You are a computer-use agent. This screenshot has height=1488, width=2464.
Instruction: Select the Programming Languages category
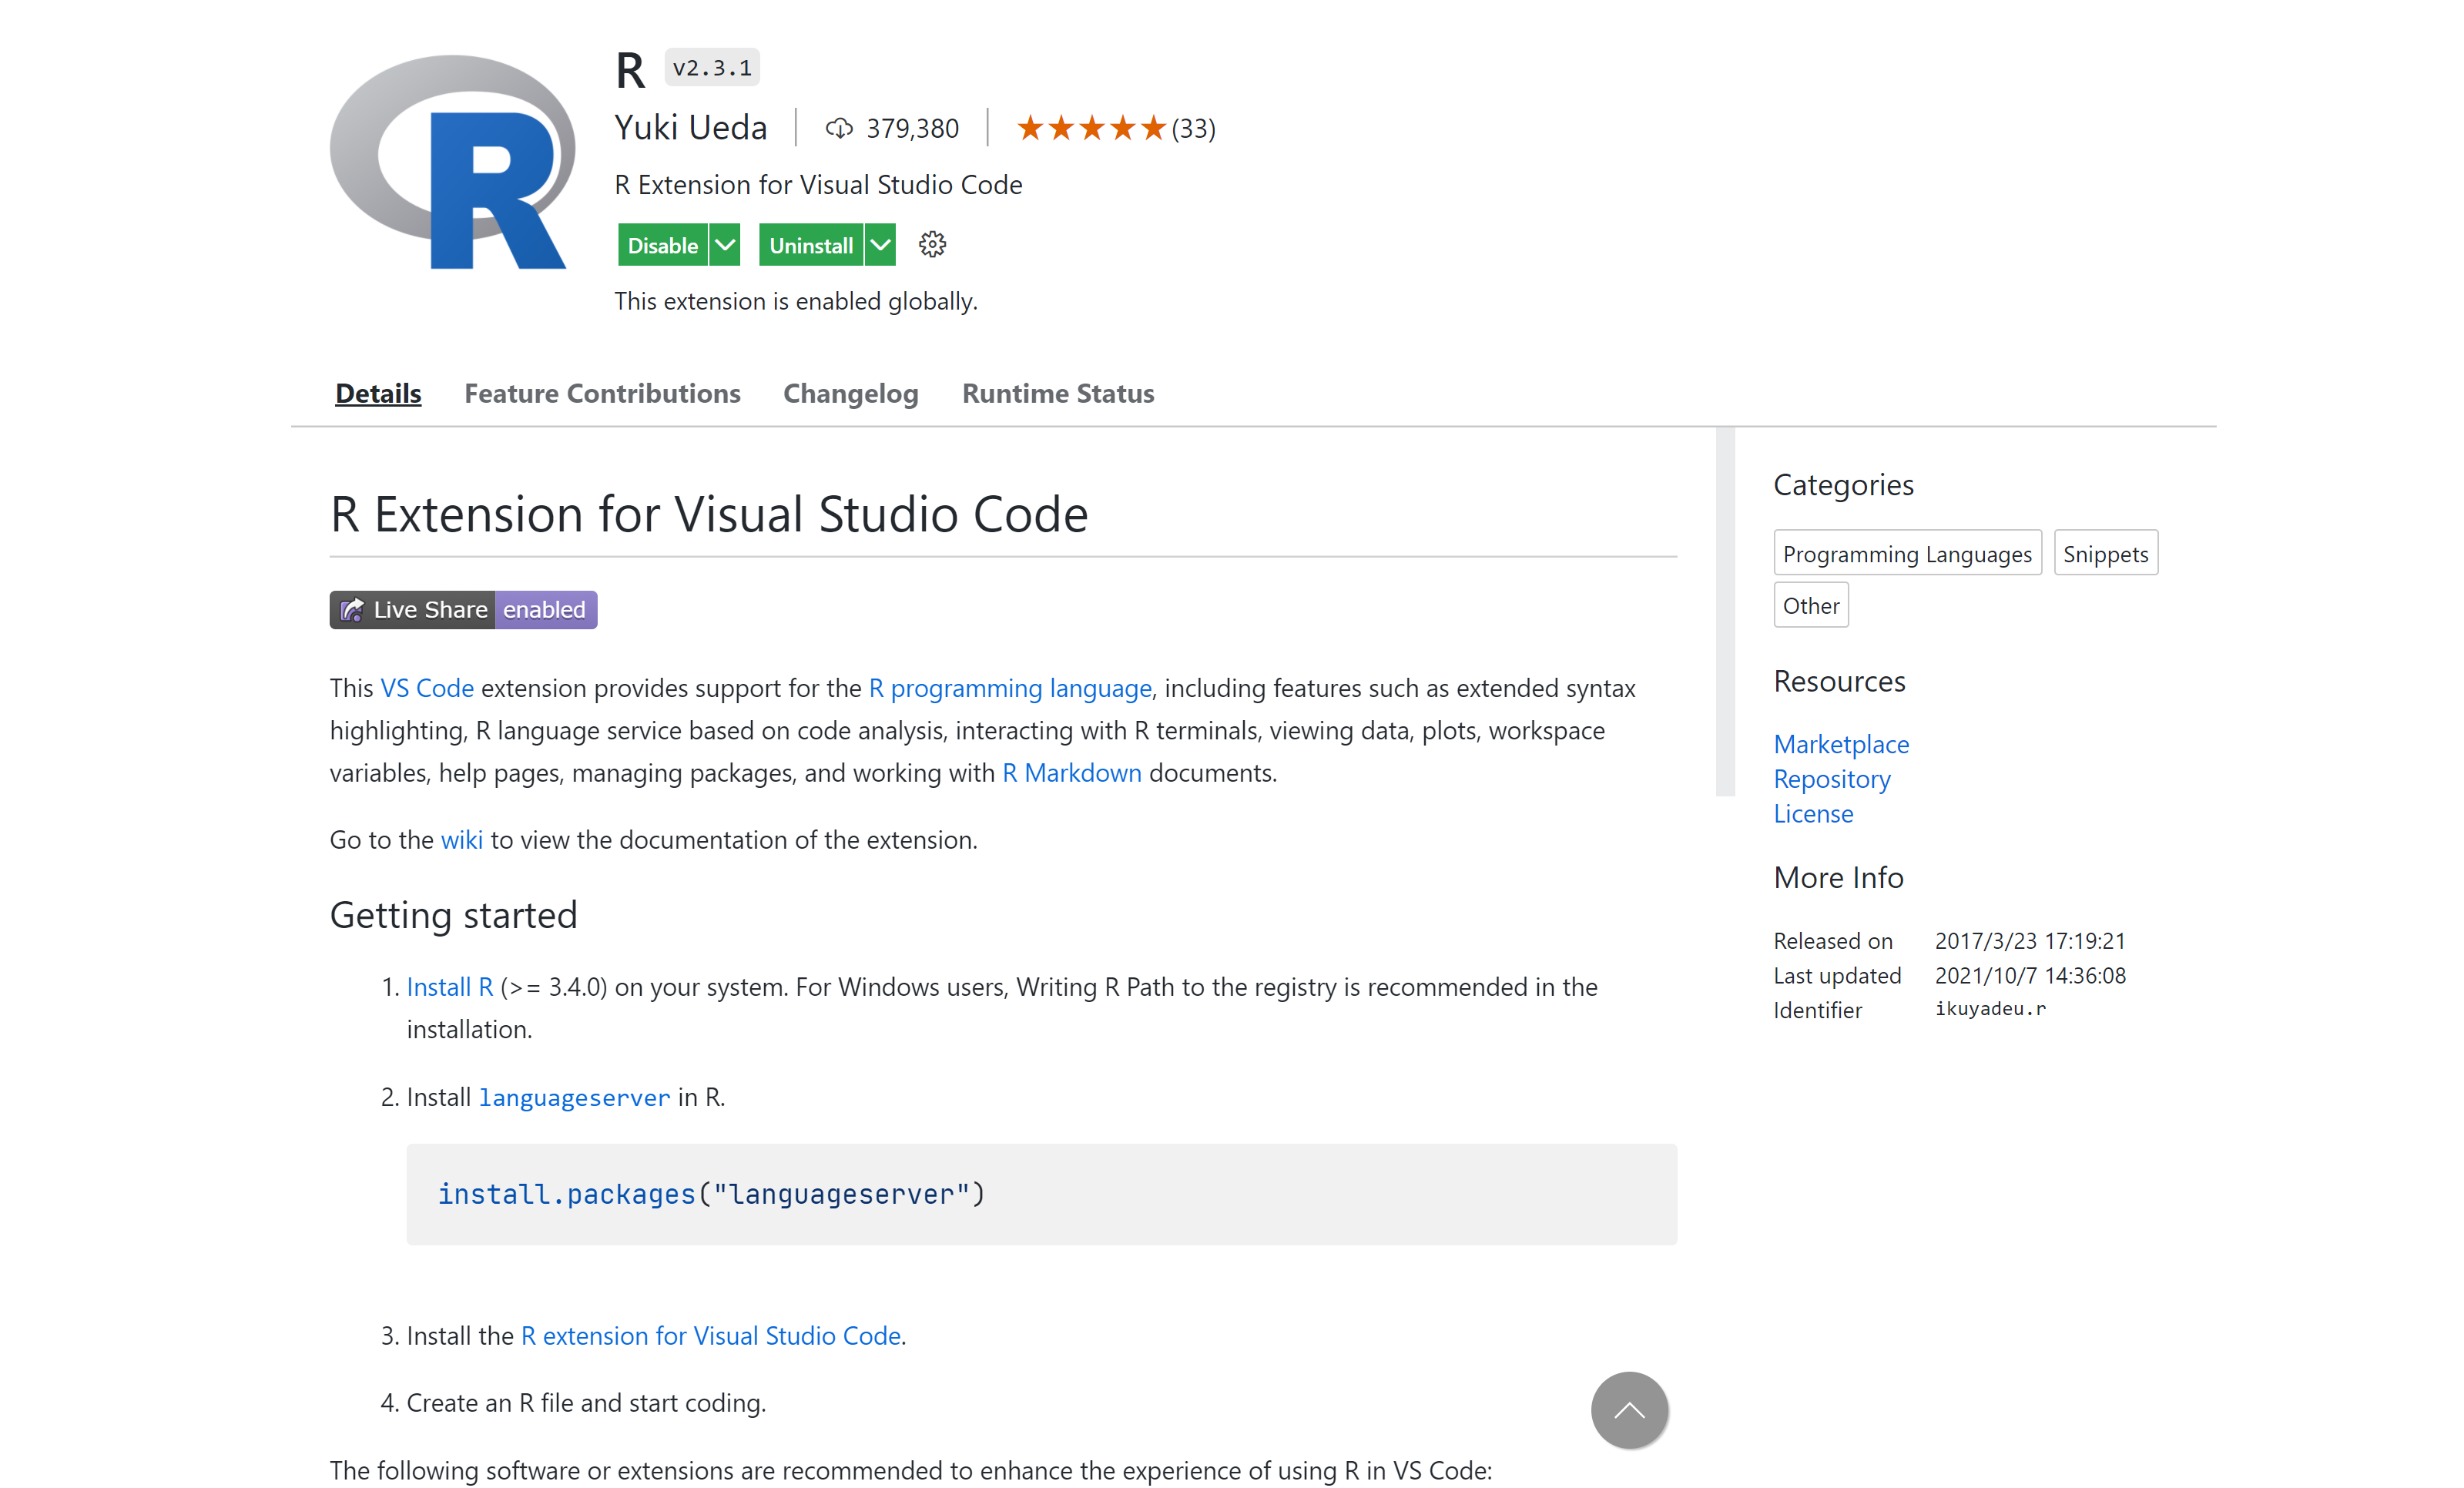tap(1907, 553)
